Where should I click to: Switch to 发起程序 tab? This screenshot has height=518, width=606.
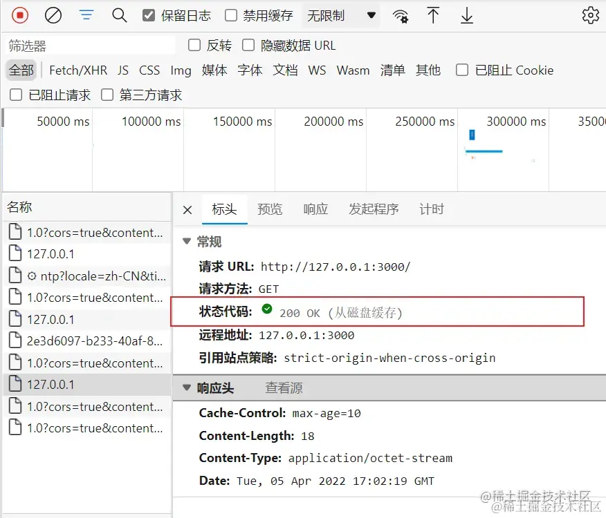point(374,209)
